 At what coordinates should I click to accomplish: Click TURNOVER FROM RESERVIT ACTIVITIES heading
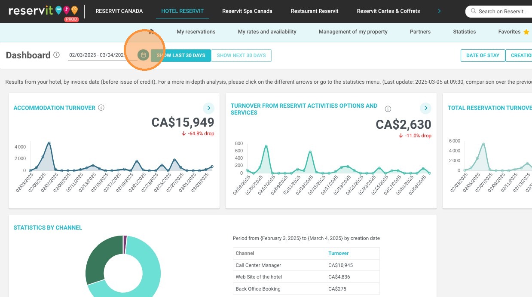coord(304,109)
